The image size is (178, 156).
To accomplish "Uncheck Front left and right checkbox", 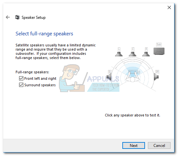I will click(21, 78).
